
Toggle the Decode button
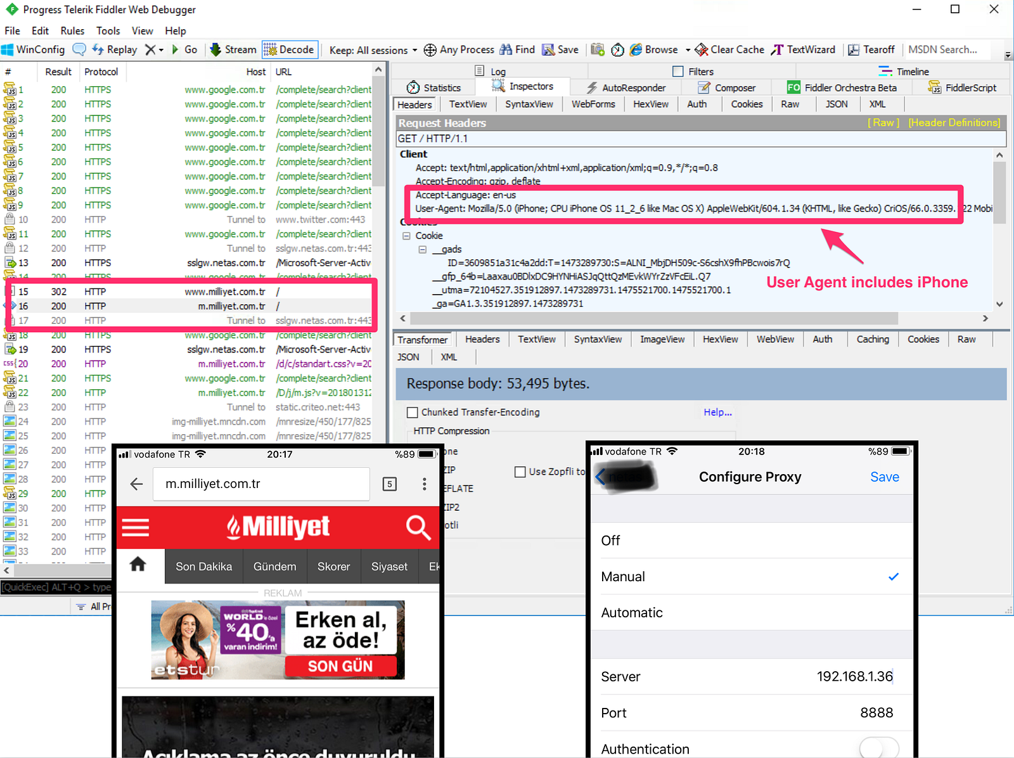click(x=289, y=49)
